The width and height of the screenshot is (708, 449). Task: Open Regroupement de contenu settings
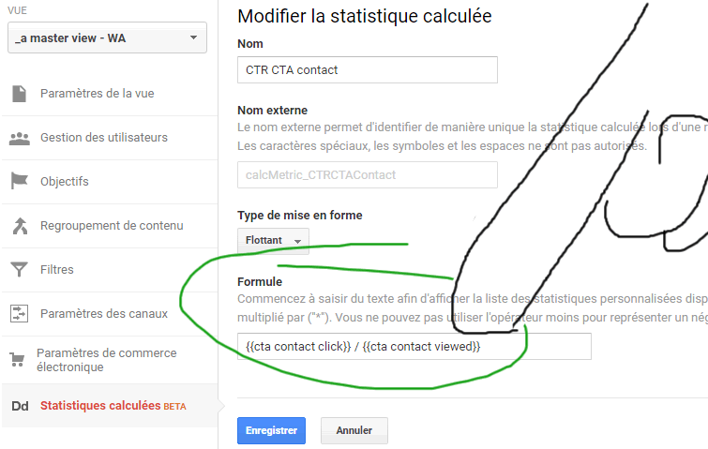112,226
